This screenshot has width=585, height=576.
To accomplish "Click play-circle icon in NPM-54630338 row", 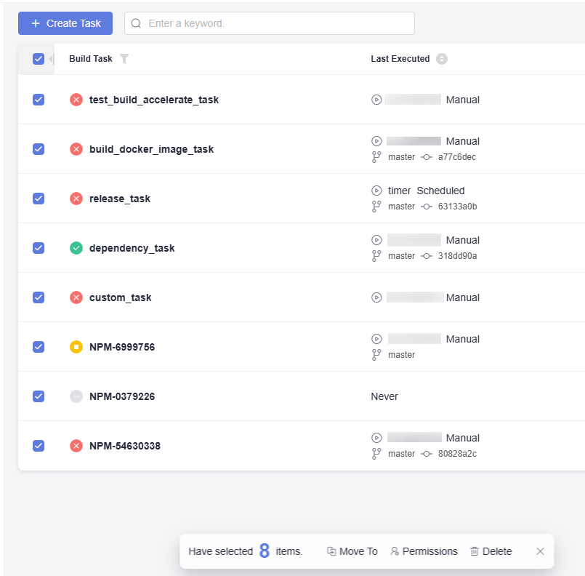I will 376,438.
